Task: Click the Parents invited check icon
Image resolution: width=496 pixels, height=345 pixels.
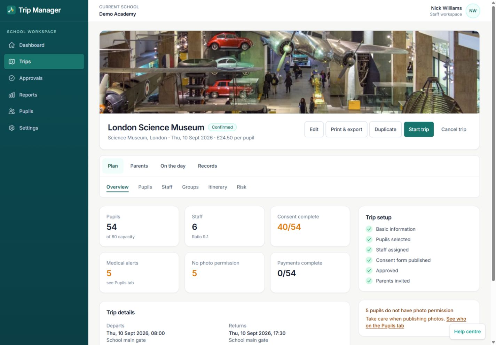Action: 369,281
